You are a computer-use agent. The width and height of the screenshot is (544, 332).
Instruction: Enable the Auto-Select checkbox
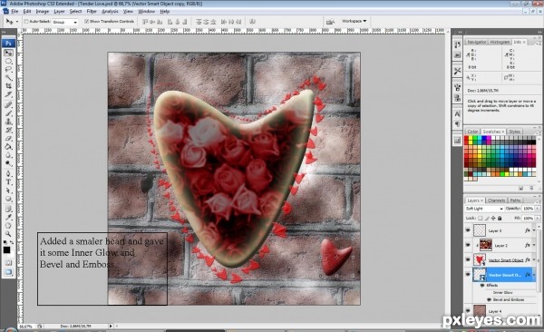click(x=26, y=22)
